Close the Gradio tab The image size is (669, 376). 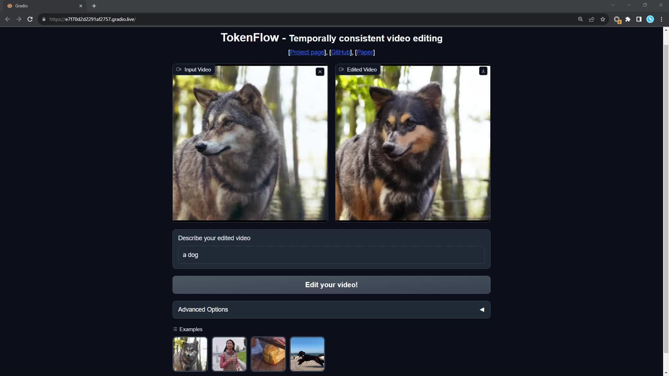point(81,6)
